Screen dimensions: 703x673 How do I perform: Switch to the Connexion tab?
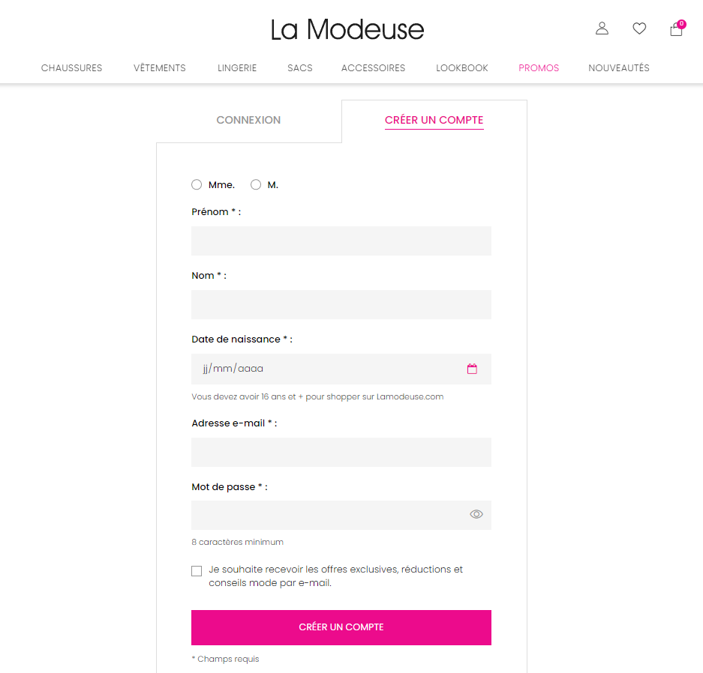click(x=248, y=120)
